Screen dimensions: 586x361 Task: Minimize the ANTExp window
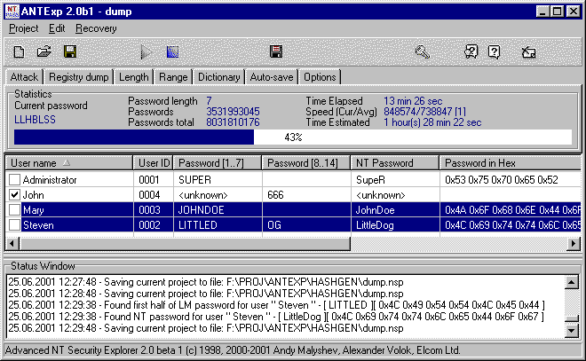[542, 12]
